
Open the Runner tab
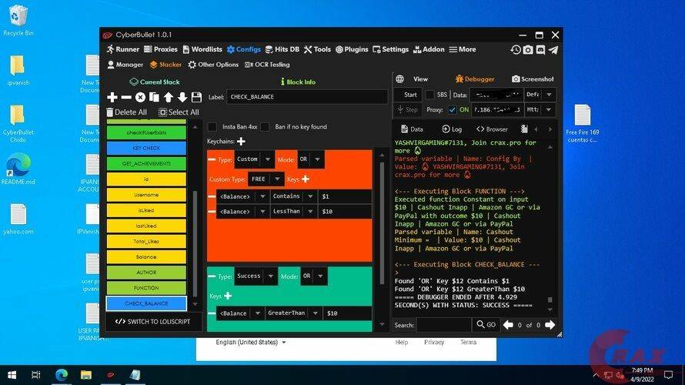[123, 49]
